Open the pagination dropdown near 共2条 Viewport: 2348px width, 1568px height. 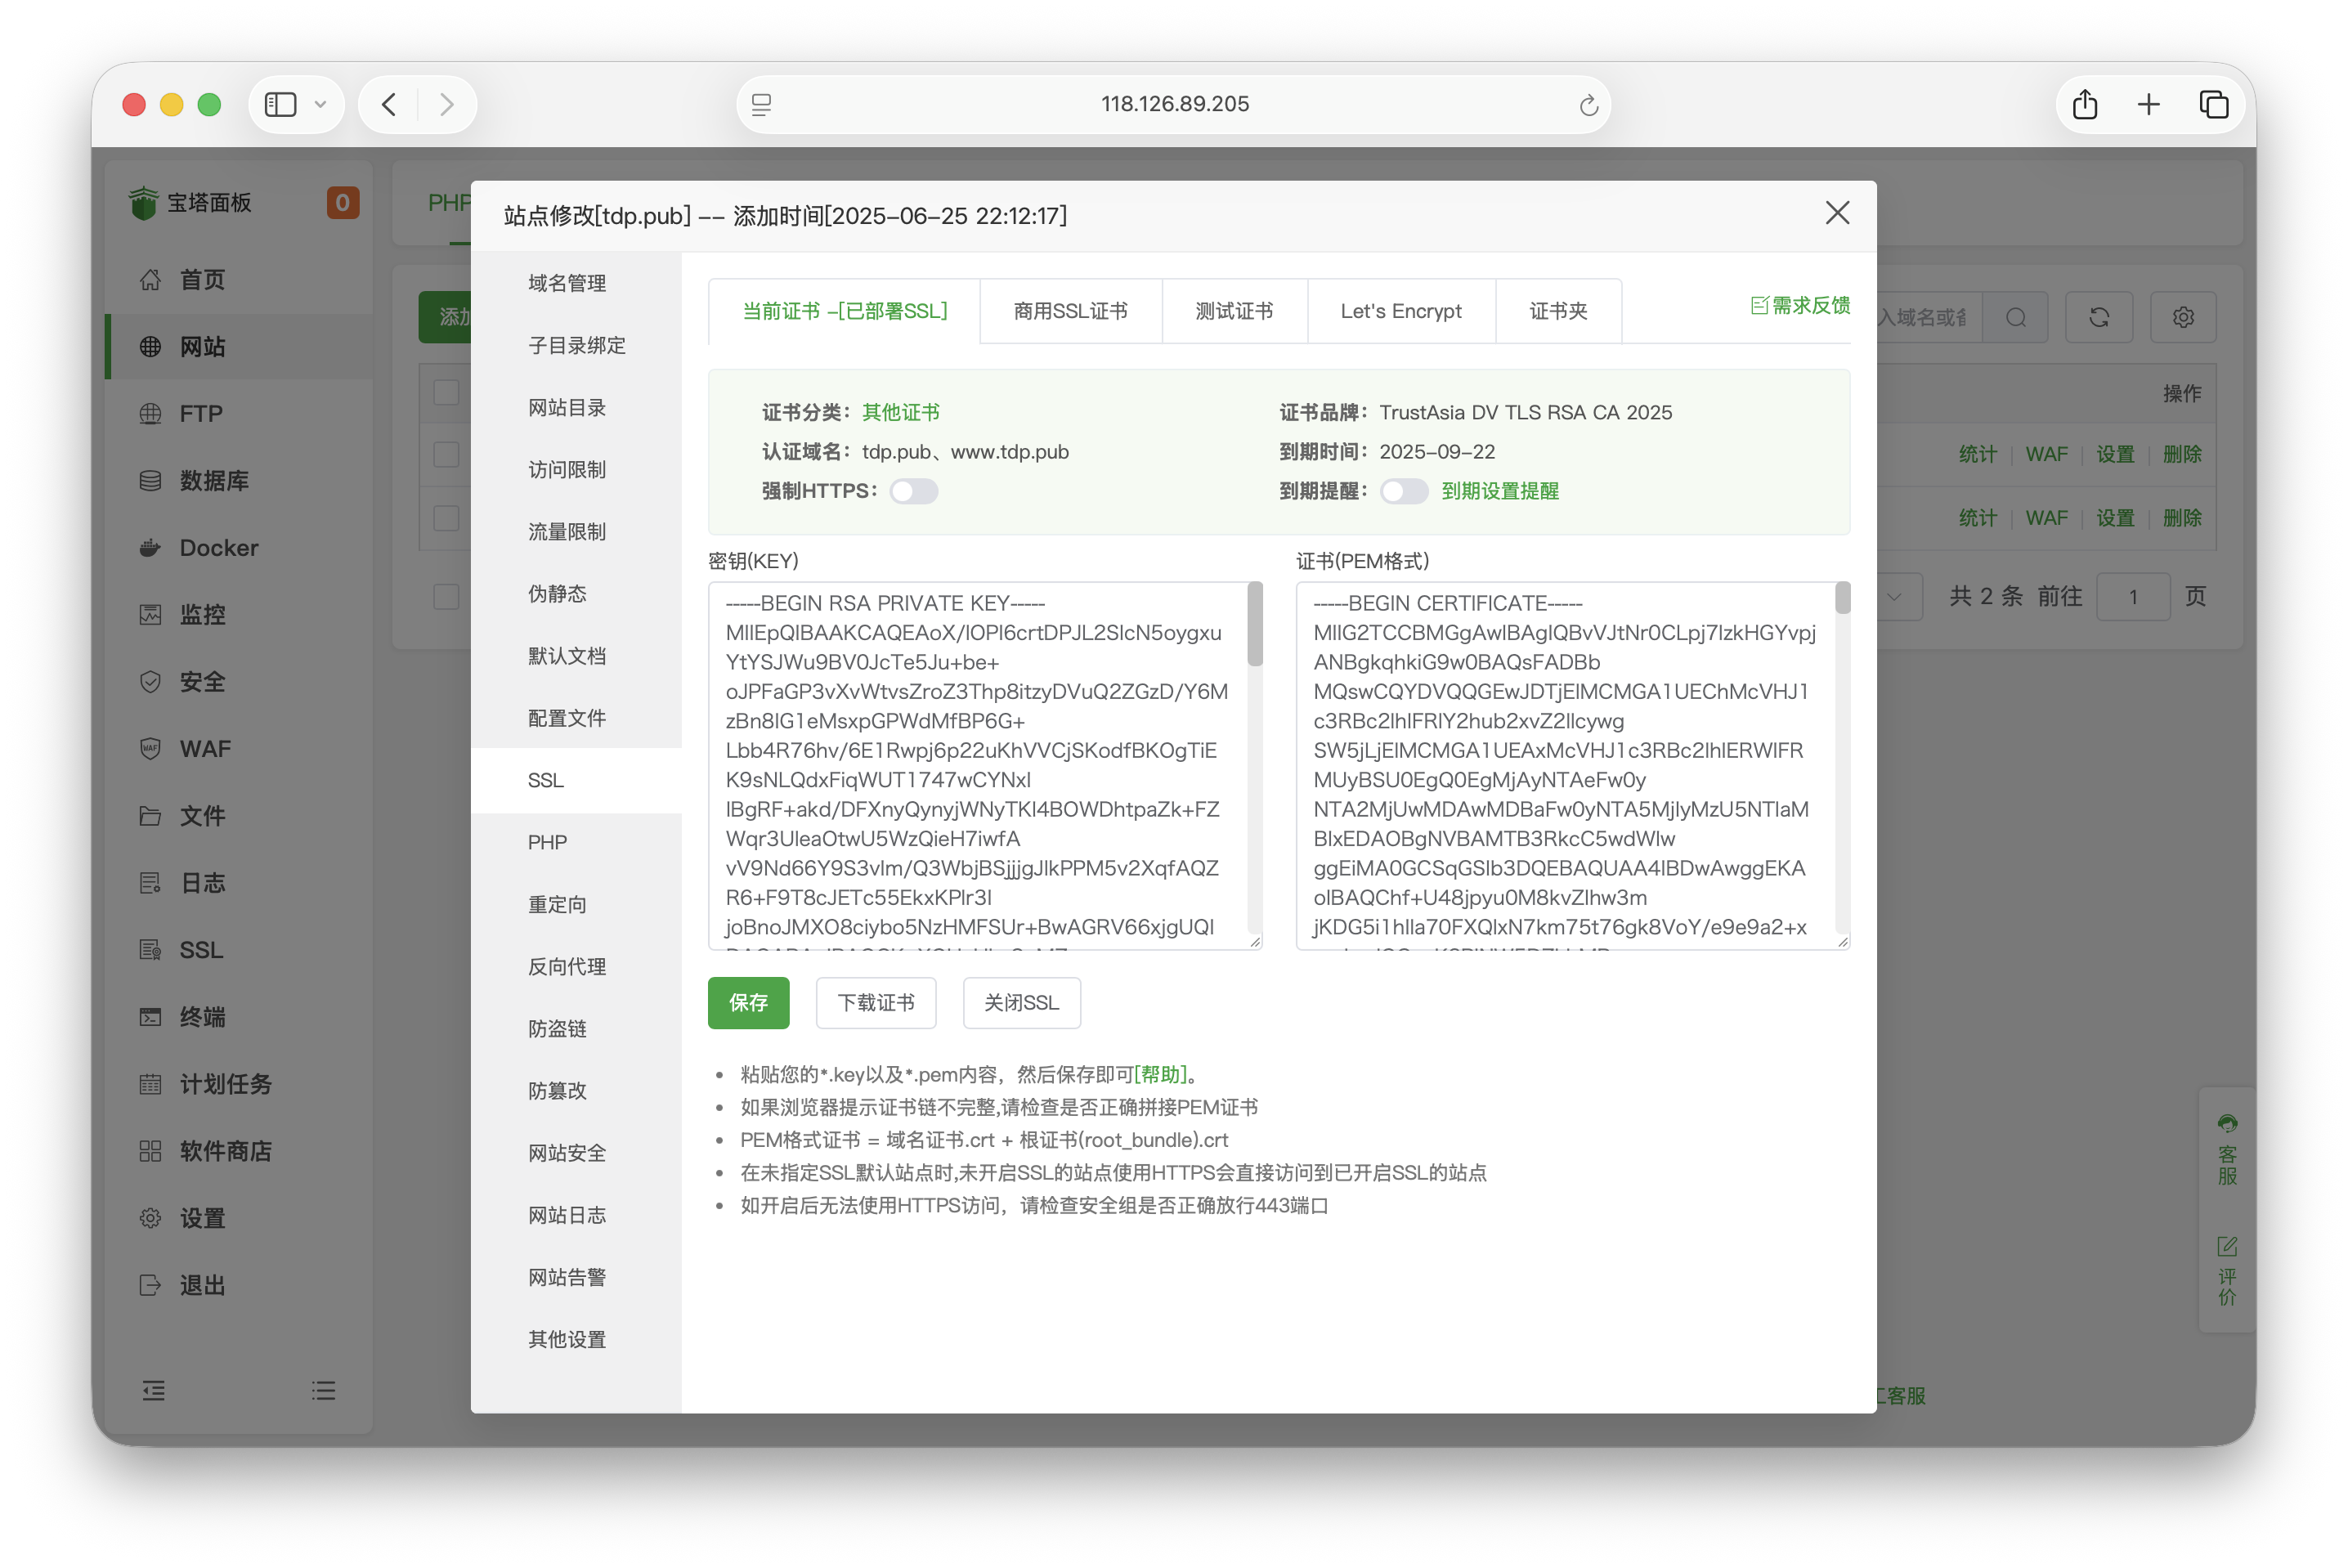(1895, 596)
